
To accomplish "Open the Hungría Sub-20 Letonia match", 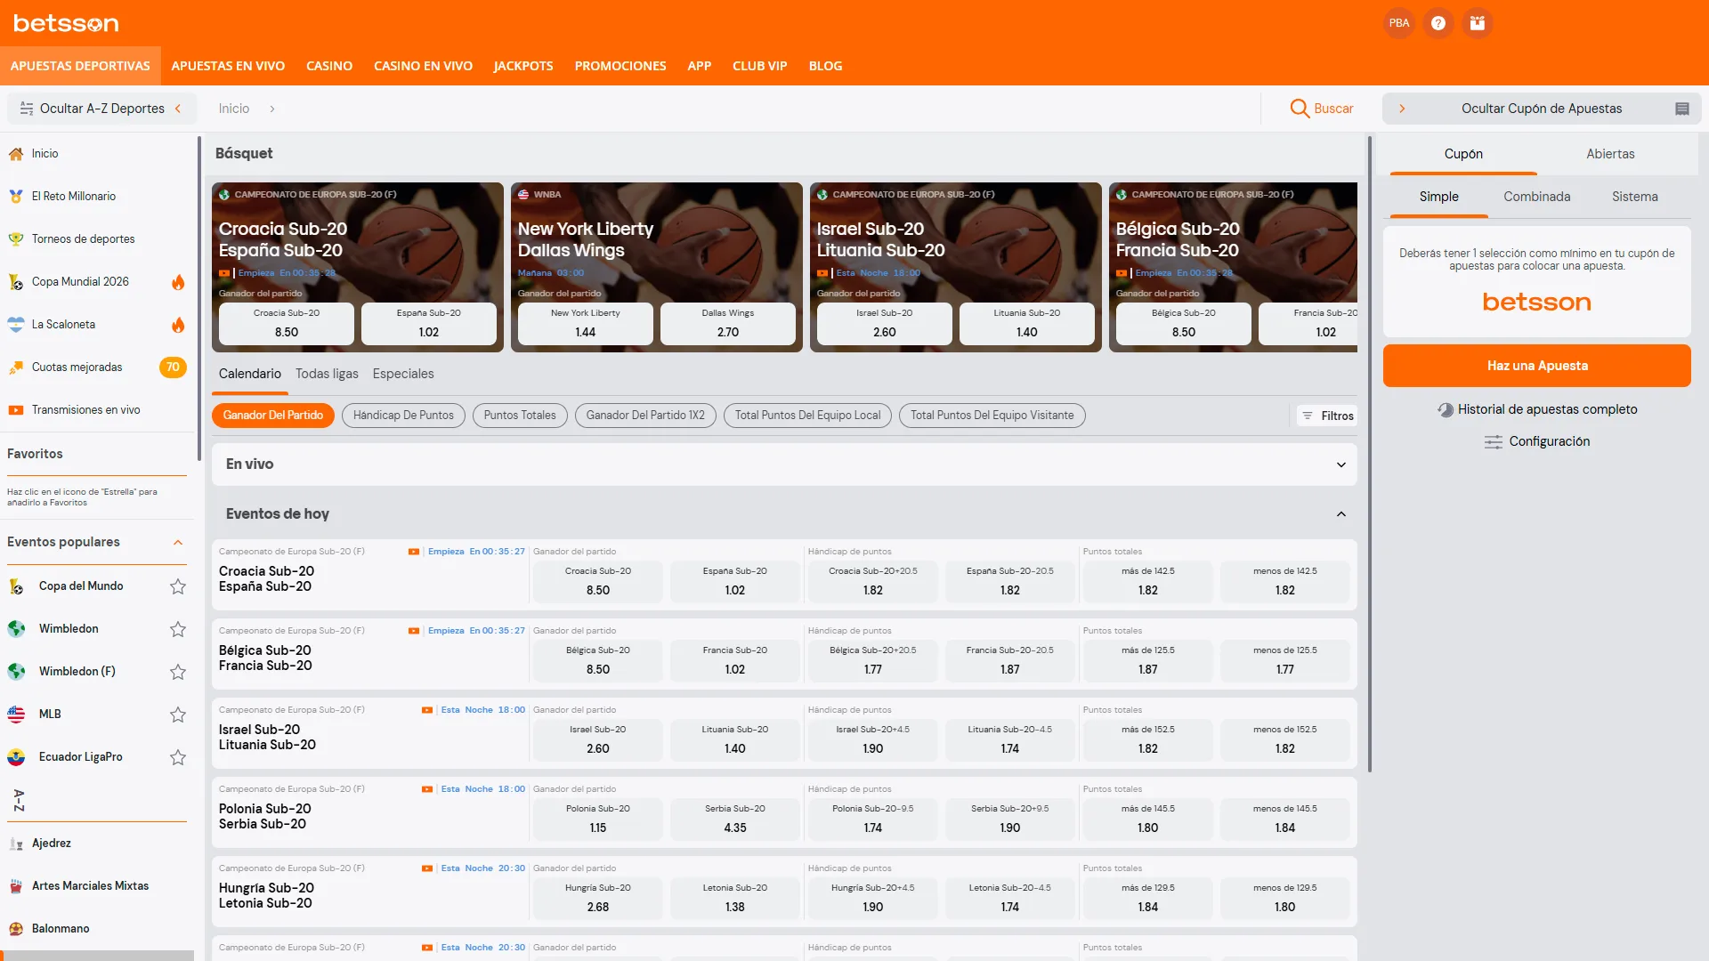I will (266, 896).
